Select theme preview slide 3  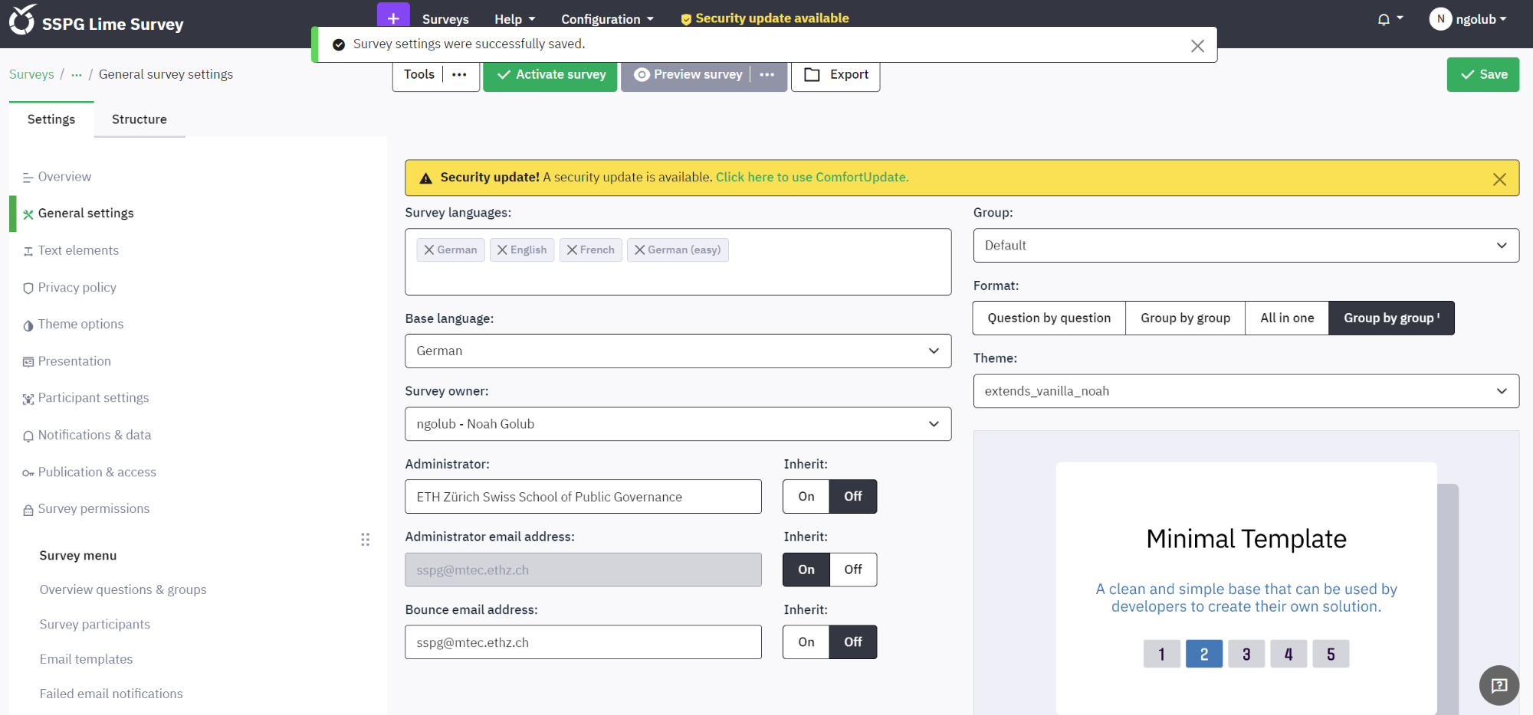(x=1246, y=655)
